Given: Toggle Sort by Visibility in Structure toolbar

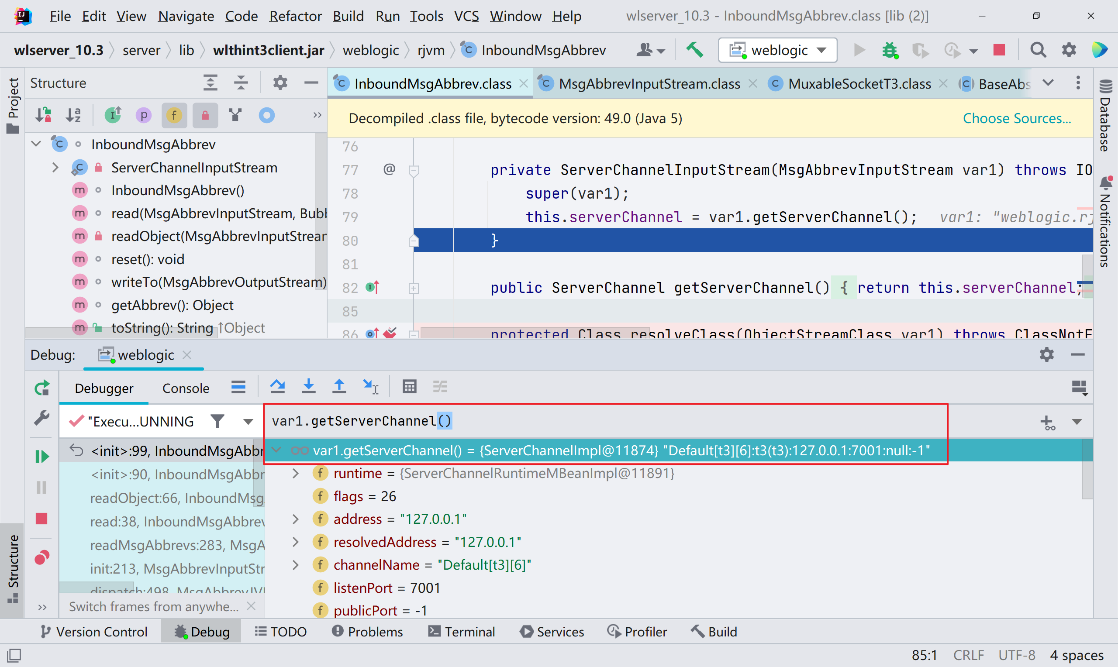Looking at the screenshot, I should click(44, 115).
